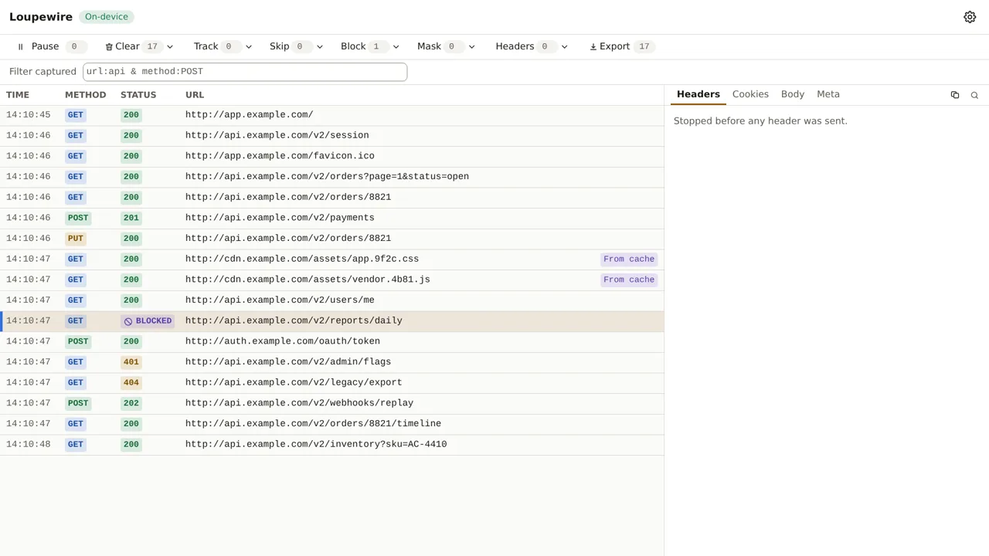Screen dimensions: 989x556
Task: Click the BLOCKED status badge on reports/daily
Action: pyautogui.click(x=148, y=321)
